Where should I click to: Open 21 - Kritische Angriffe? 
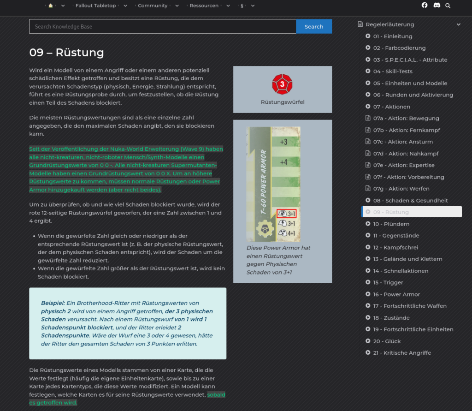coord(402,352)
